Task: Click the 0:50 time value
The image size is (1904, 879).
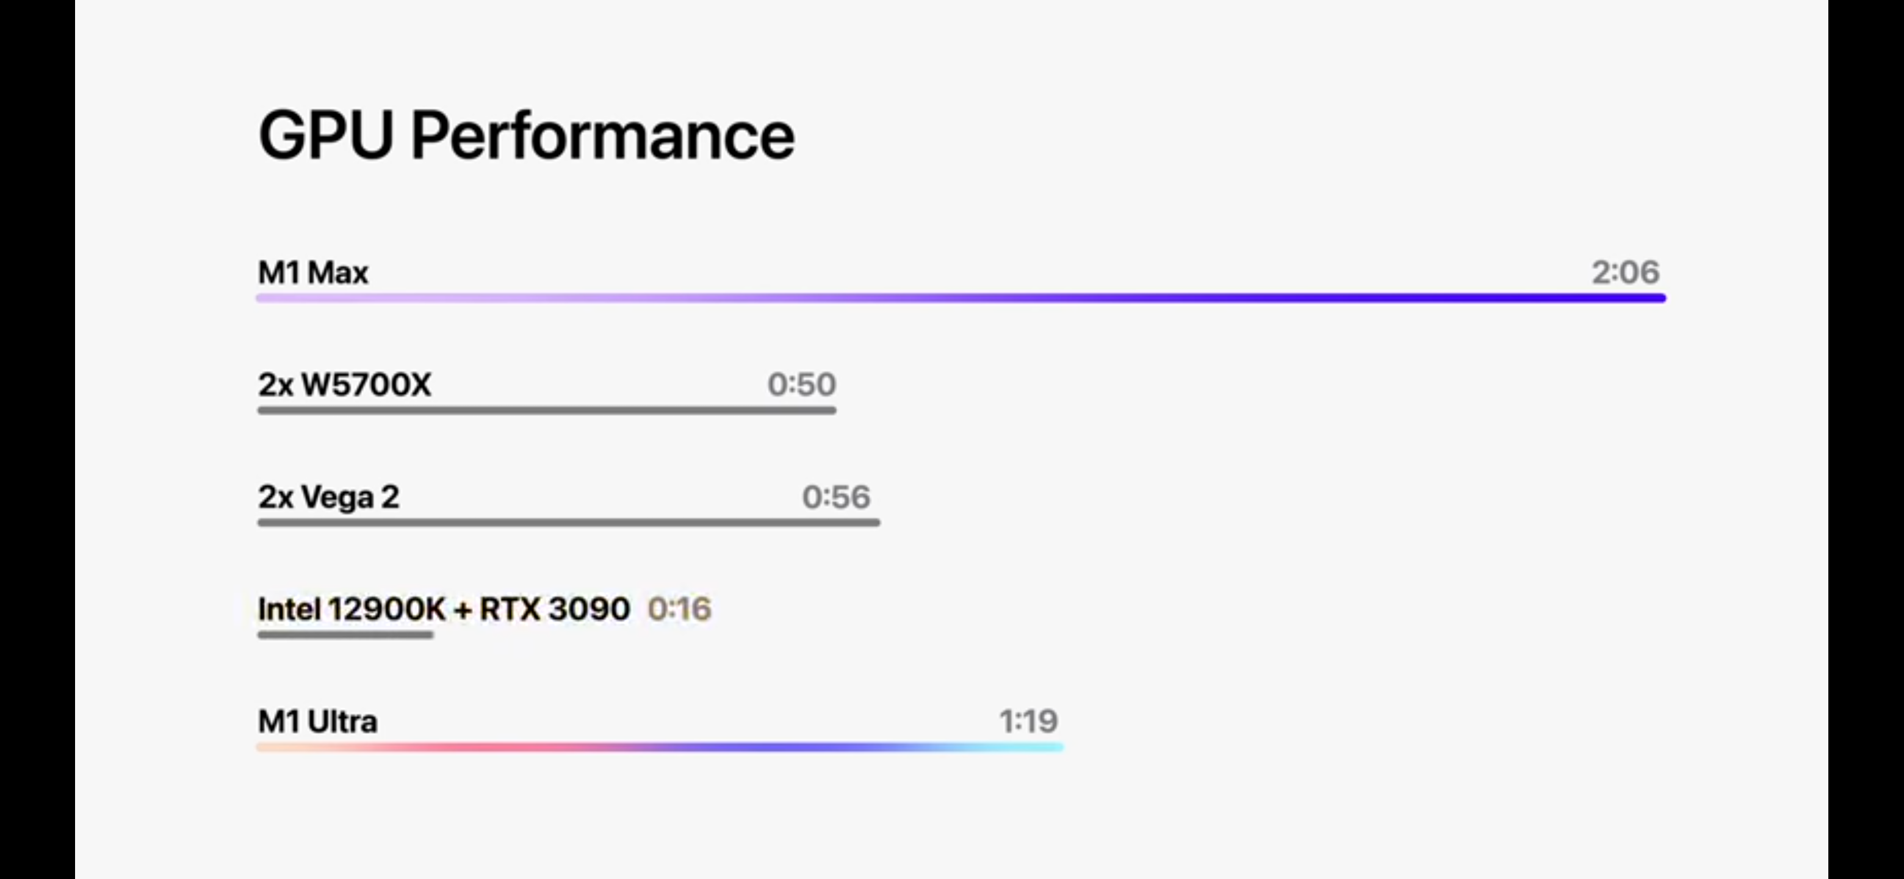Action: click(x=801, y=385)
